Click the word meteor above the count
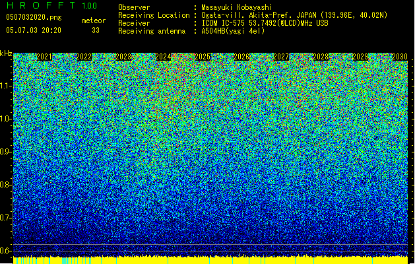This screenshot has height=264, width=415. pyautogui.click(x=94, y=20)
